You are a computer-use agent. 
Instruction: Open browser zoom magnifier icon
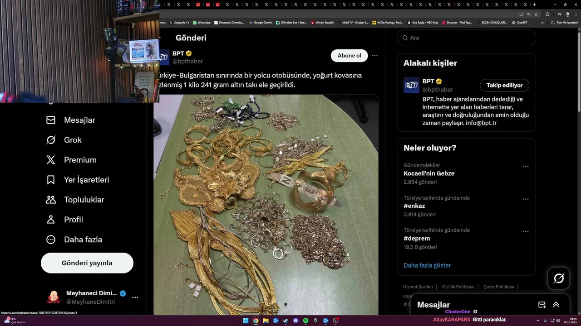[528, 14]
